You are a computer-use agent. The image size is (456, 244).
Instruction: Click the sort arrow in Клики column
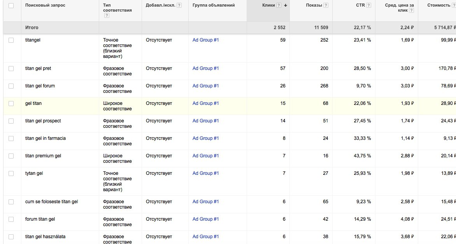coord(285,5)
